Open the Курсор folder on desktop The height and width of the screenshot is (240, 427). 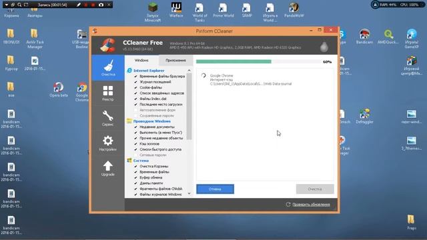point(11,63)
